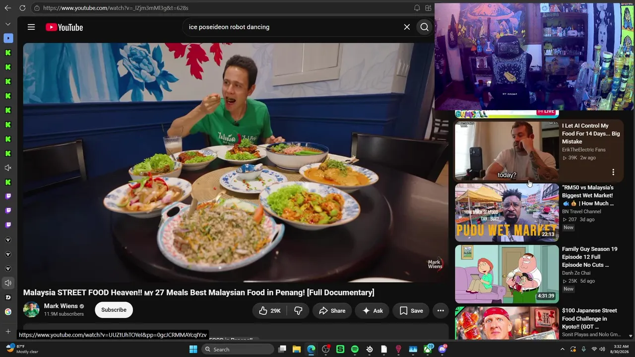Dislike the video

[299, 311]
